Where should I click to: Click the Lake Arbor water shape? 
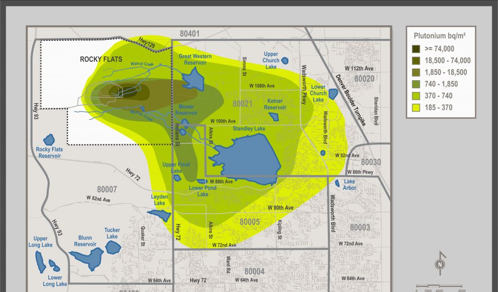coord(337,183)
